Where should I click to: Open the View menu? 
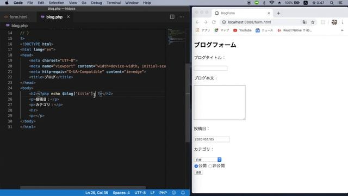coord(73,3)
